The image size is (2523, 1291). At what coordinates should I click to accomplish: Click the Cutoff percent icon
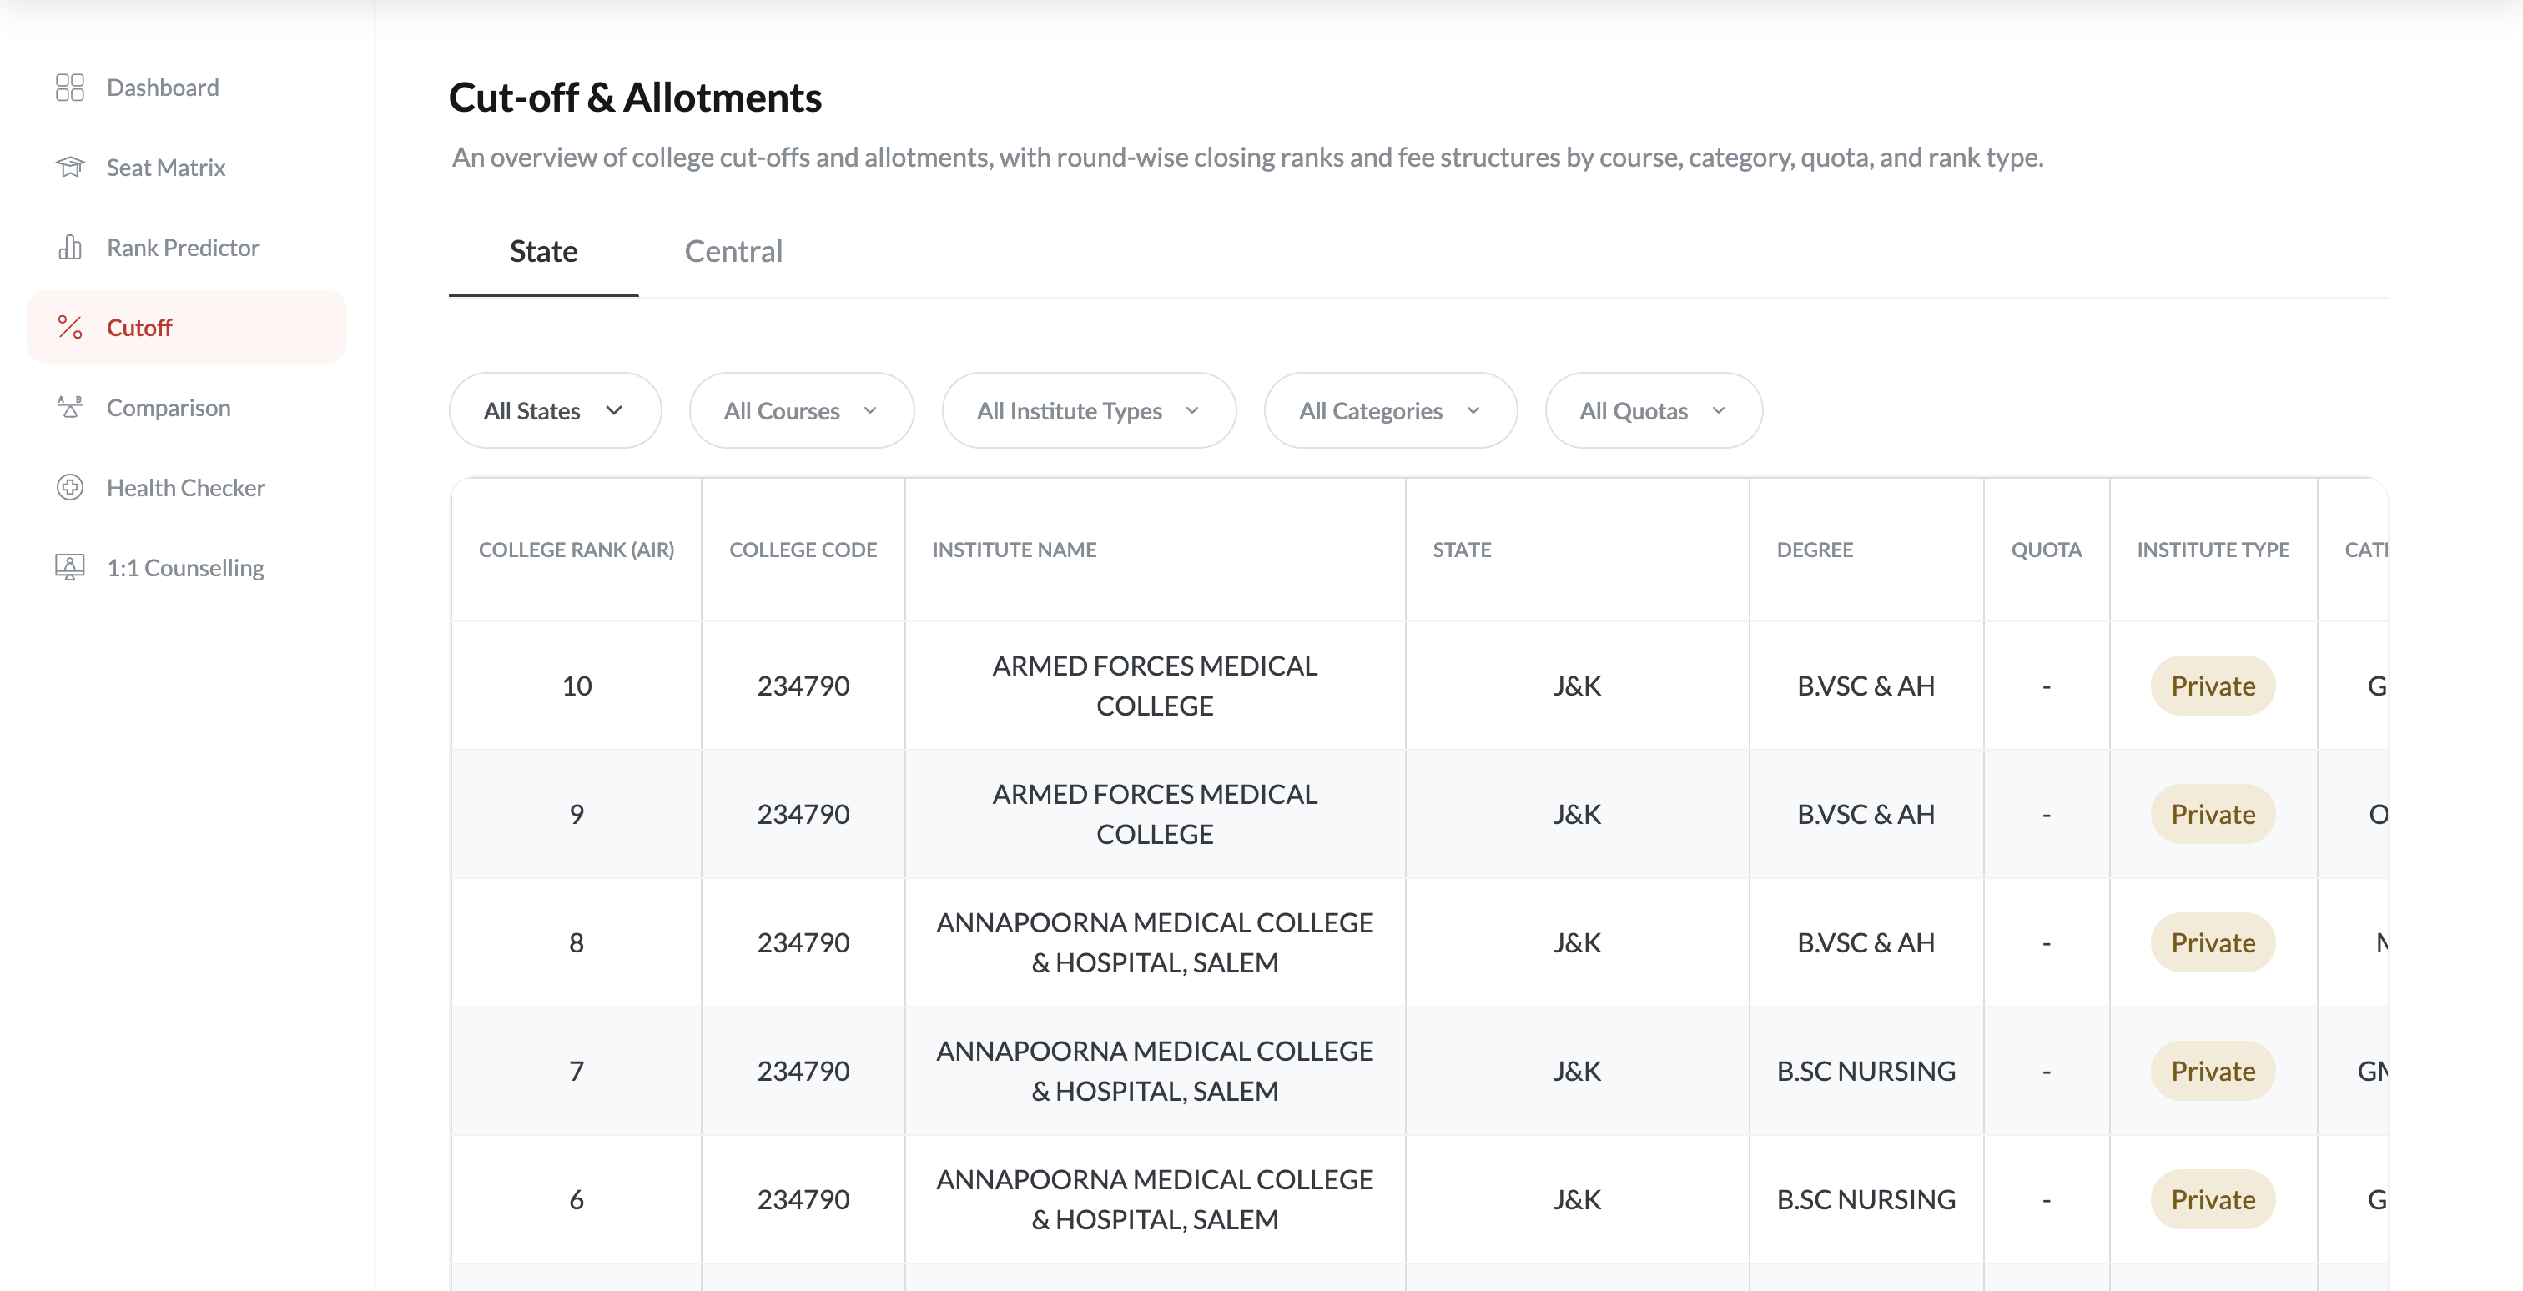(69, 327)
